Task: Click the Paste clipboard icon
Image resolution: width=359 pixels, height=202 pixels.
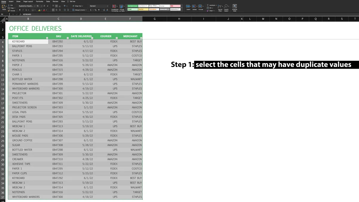Action: click(4, 7)
